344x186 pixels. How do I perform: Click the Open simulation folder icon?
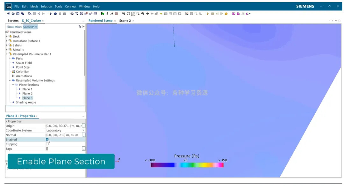pos(13,14)
